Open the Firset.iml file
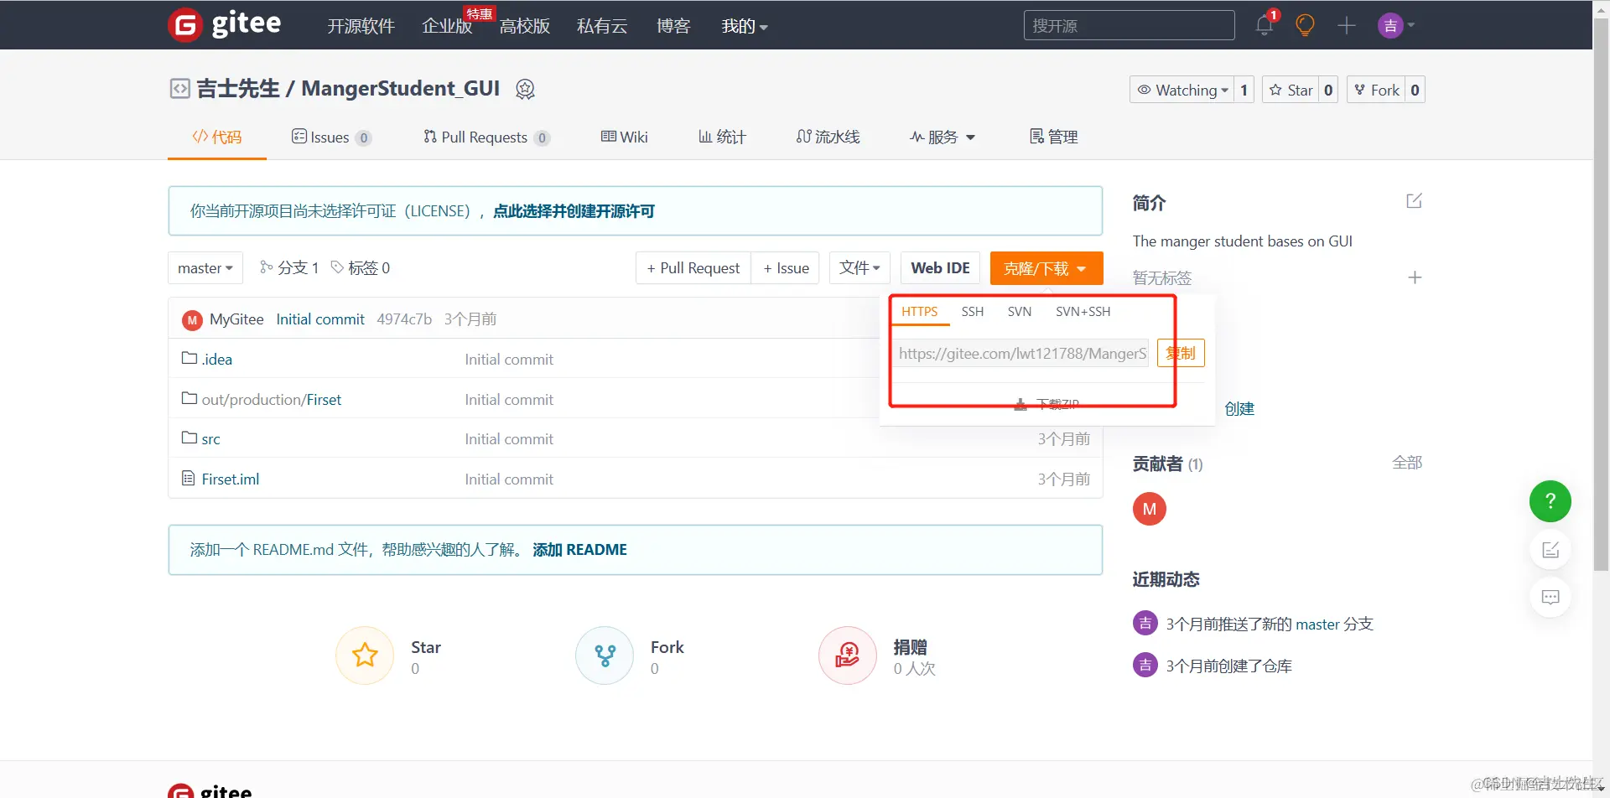The image size is (1610, 798). (231, 479)
